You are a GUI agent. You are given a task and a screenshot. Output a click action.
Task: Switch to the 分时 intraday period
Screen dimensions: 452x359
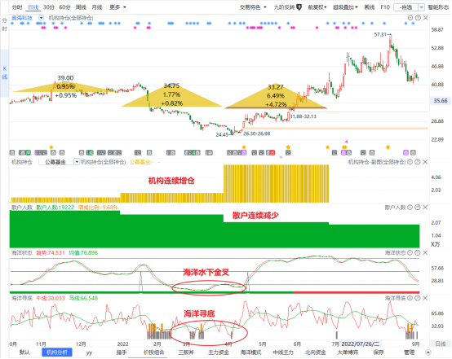point(17,7)
